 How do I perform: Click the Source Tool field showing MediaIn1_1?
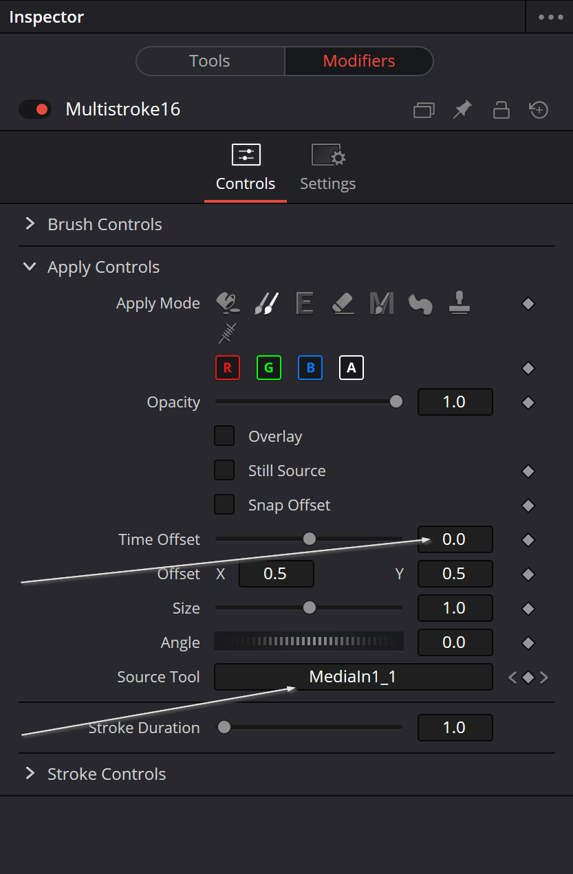click(x=353, y=677)
